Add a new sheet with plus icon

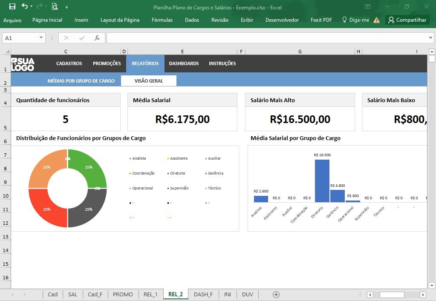click(276, 295)
